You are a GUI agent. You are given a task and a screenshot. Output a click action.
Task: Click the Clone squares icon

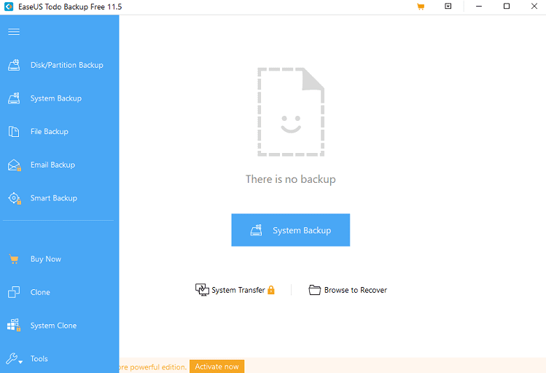coord(14,292)
